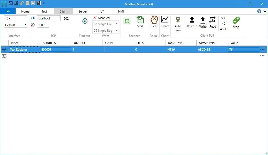Click the green gear Scanner icon
The image size is (268, 155).
[x=127, y=21]
